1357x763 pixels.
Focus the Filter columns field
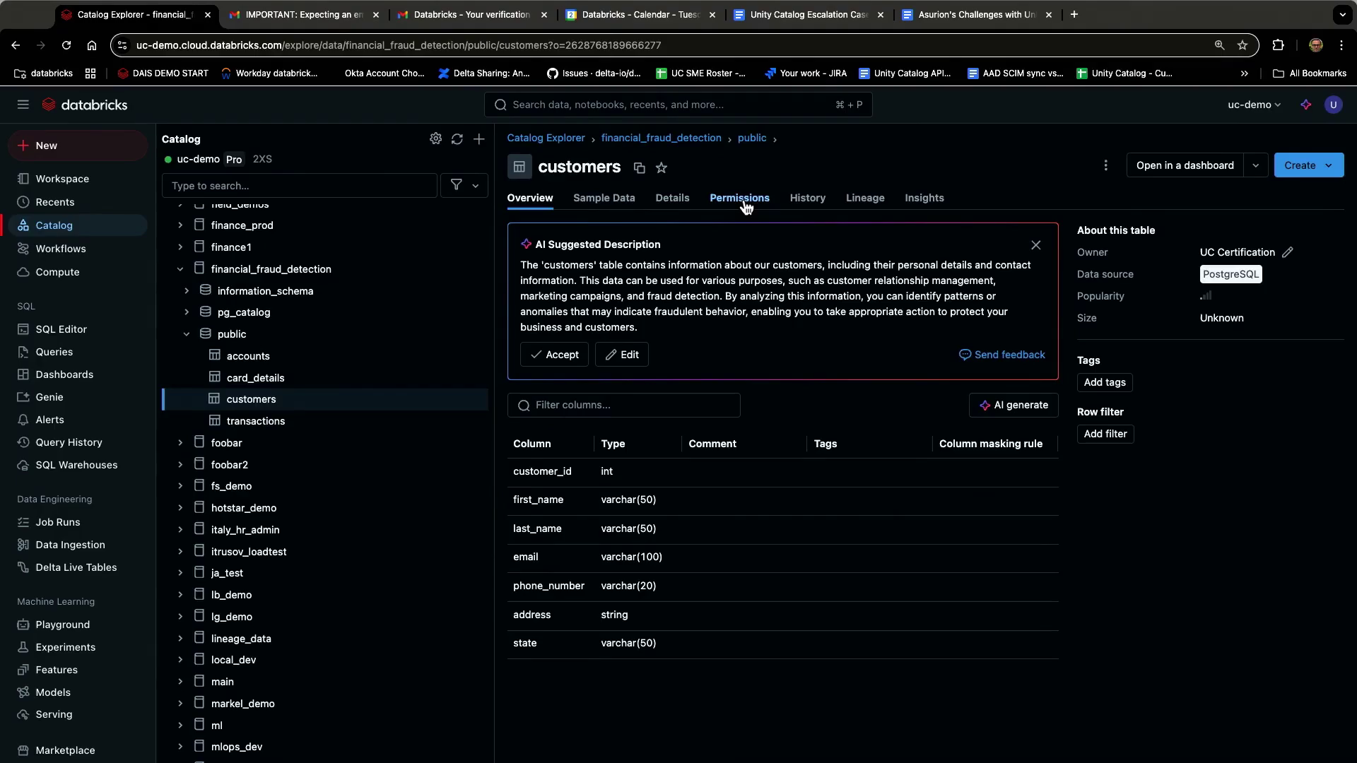point(624,405)
